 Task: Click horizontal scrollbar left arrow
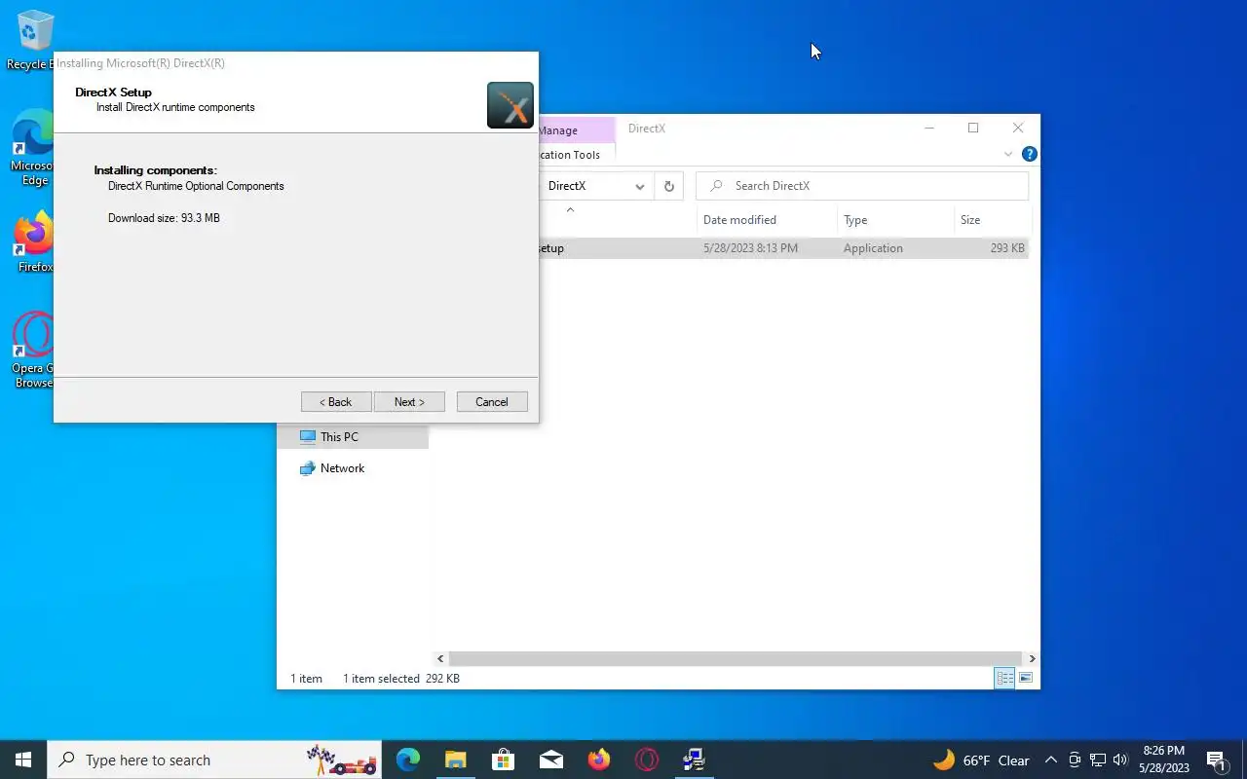pos(440,659)
